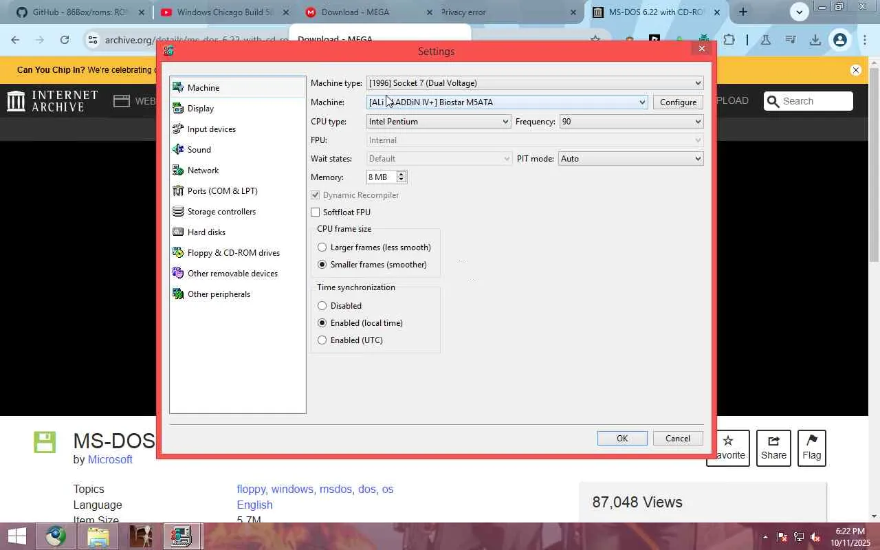
Task: Click the Internet Archive search field
Action: [808, 101]
